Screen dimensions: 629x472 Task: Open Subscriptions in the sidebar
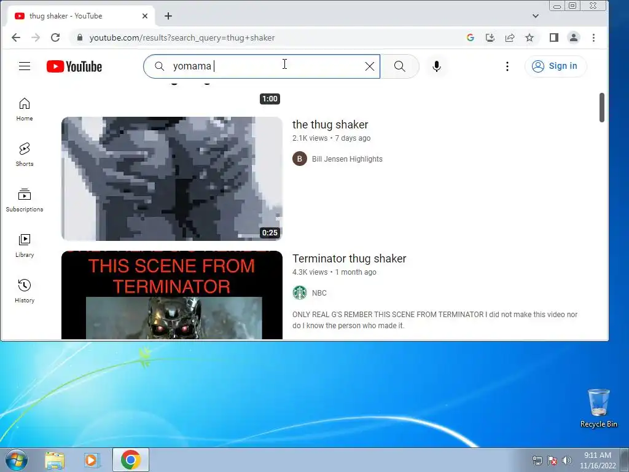click(25, 200)
